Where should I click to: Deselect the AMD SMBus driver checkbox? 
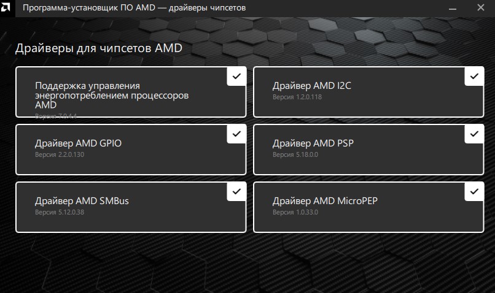click(x=236, y=191)
